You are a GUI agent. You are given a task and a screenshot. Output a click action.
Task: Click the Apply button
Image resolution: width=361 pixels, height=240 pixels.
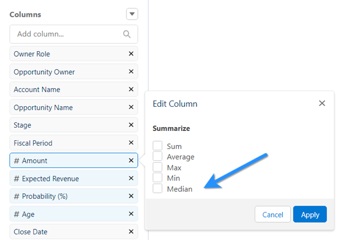tap(310, 214)
